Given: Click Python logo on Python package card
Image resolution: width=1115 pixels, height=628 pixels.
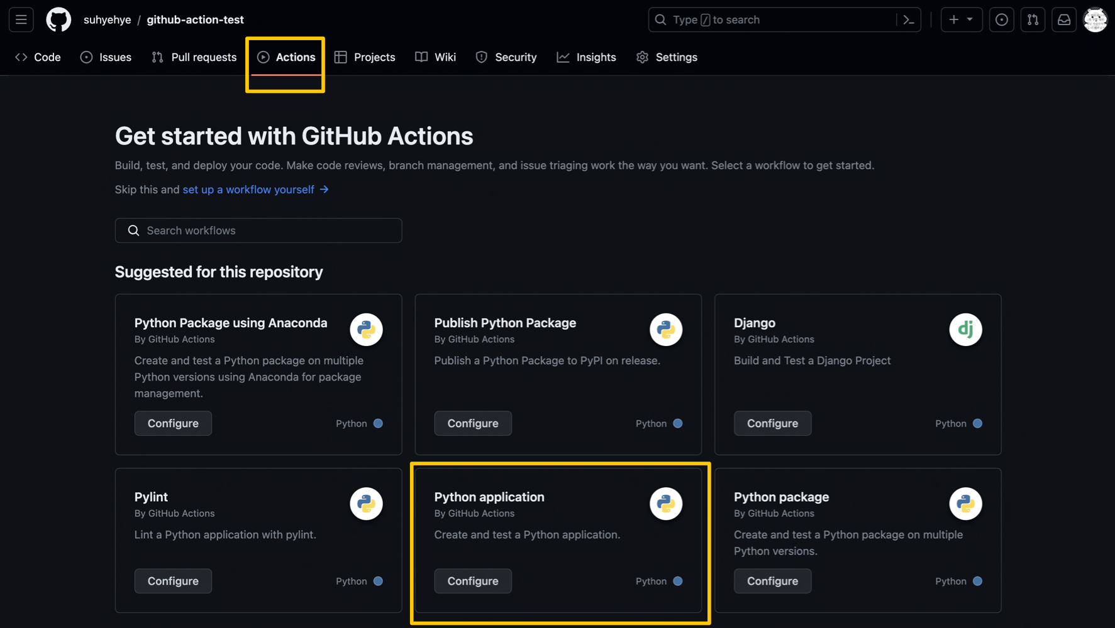Looking at the screenshot, I should 966,504.
